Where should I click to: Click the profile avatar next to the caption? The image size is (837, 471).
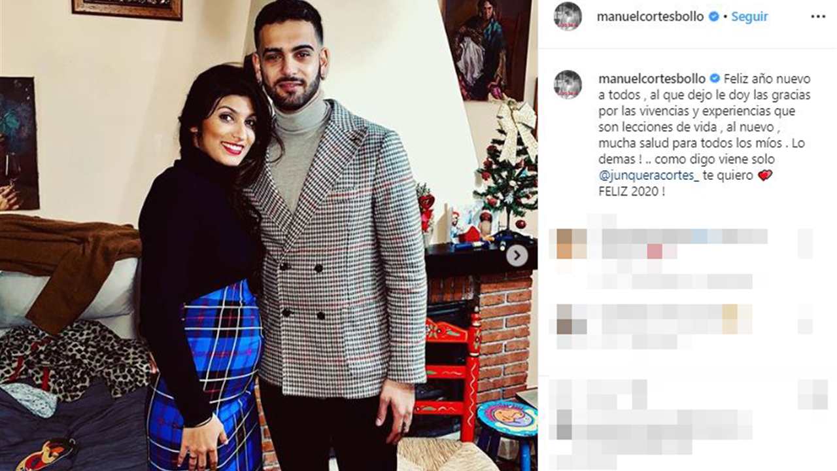pos(568,84)
